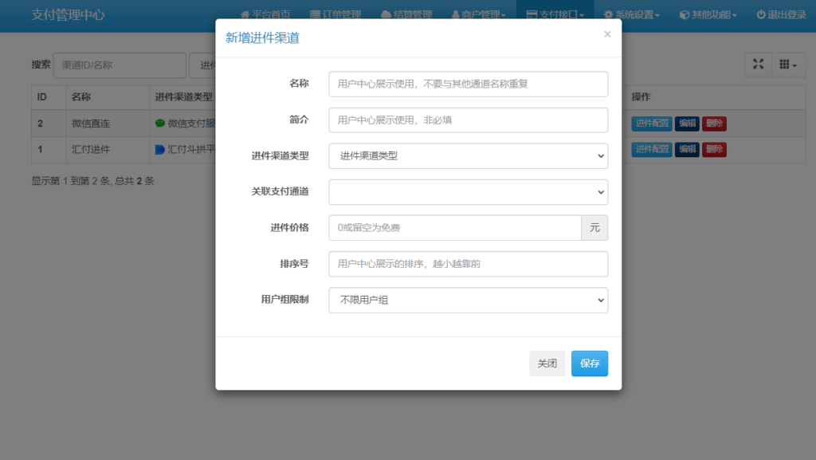
Task: Click the 保存 button to save
Action: pos(590,363)
